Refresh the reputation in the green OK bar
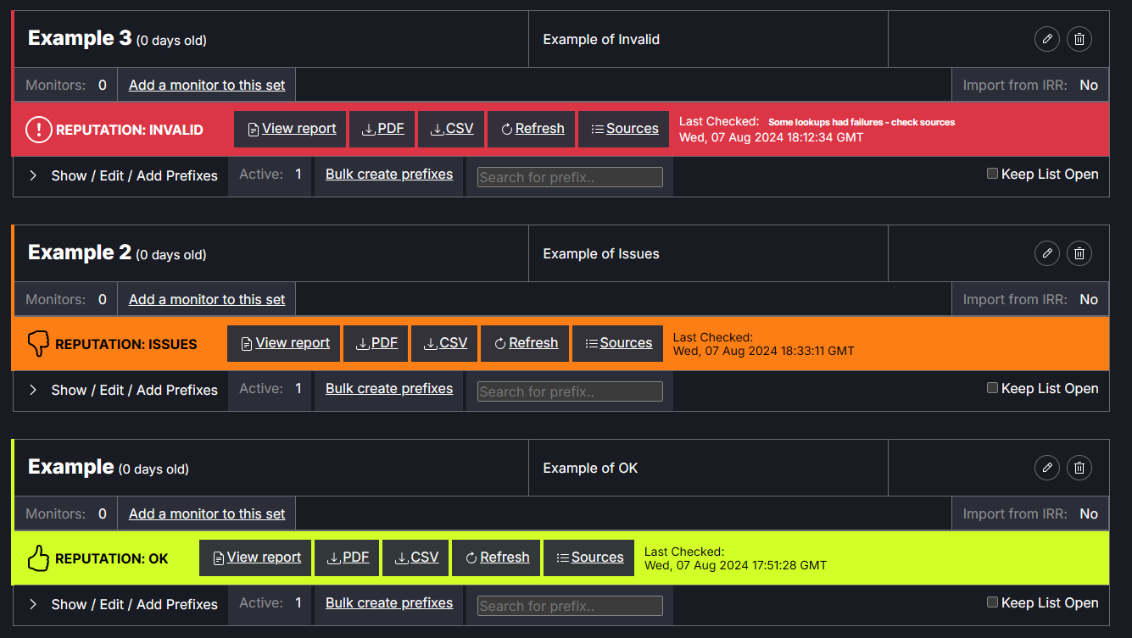The image size is (1132, 638). [496, 558]
